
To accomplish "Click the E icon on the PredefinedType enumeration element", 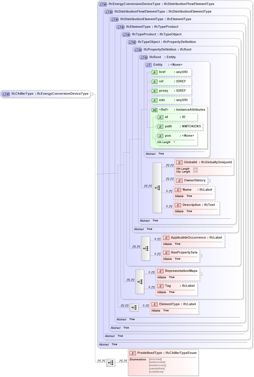I will tap(132, 353).
